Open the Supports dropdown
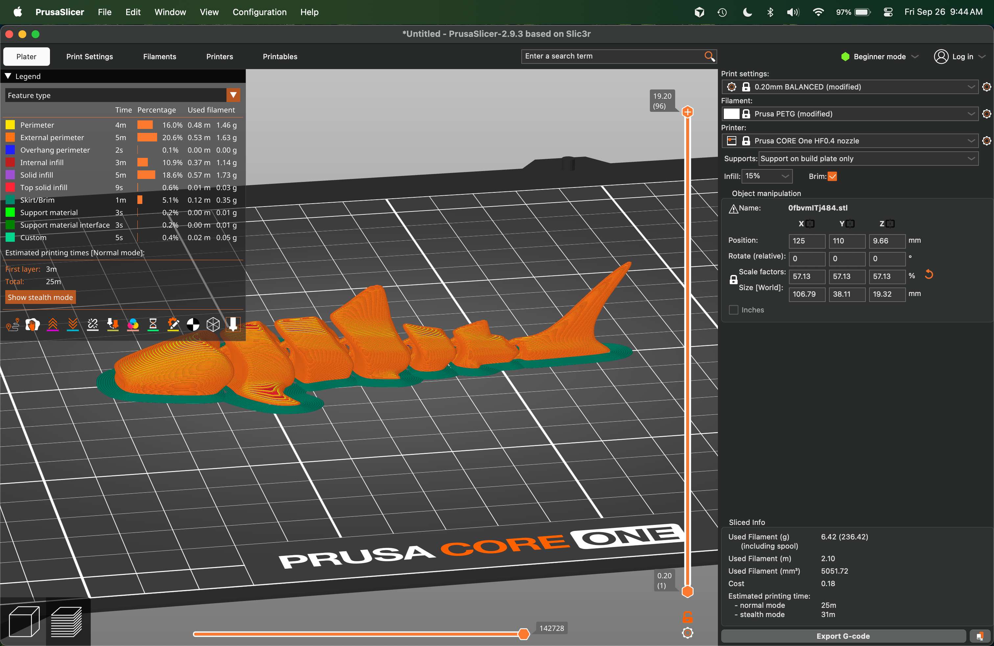Screen dimensions: 994x646 click(x=868, y=159)
